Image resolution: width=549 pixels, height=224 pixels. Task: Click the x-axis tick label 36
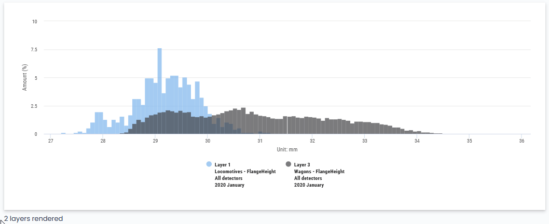point(521,141)
